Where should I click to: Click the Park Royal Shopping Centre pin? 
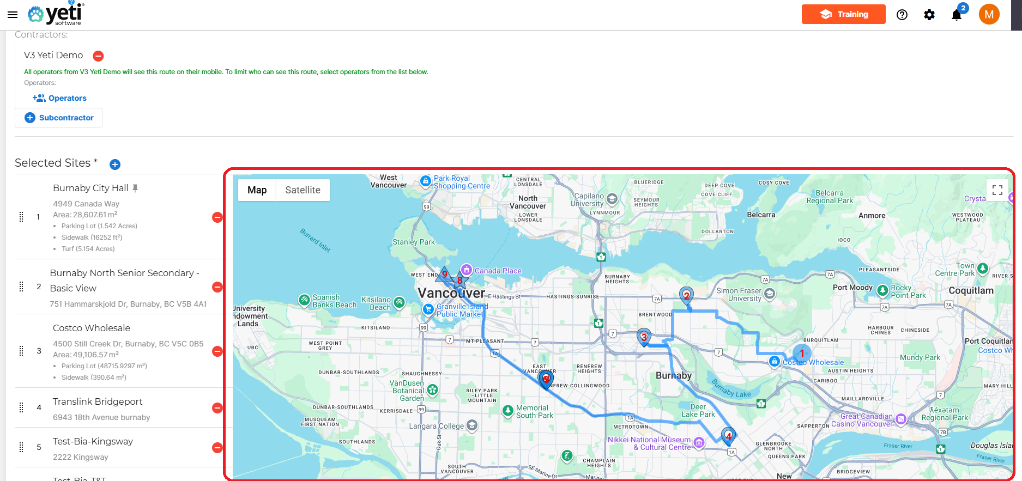pyautogui.click(x=426, y=181)
